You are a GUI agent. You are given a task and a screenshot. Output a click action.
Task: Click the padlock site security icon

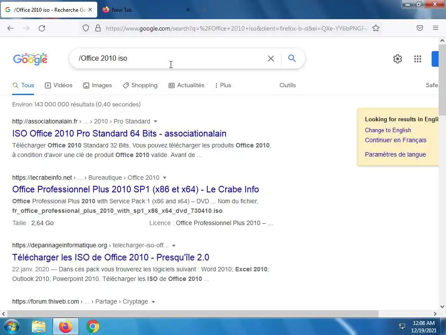pyautogui.click(x=98, y=28)
